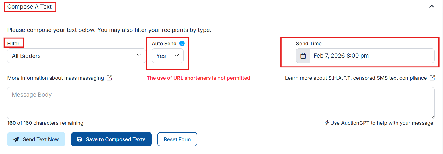Click the Send Time date field
This screenshot has height=154, width=443.
(372, 56)
